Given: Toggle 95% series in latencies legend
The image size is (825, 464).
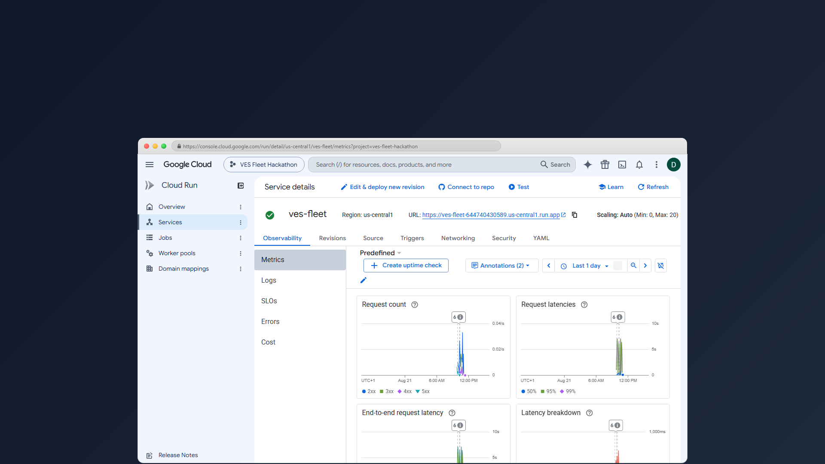Looking at the screenshot, I should coord(548,391).
